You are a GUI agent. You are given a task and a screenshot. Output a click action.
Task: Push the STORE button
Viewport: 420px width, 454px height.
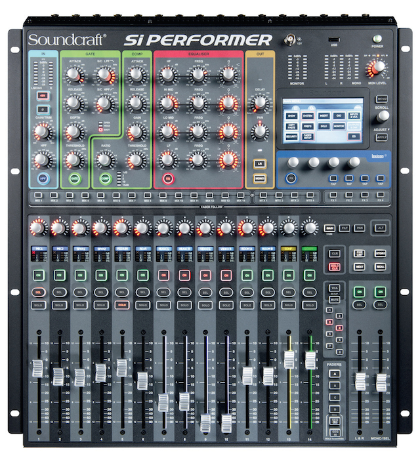381,254
